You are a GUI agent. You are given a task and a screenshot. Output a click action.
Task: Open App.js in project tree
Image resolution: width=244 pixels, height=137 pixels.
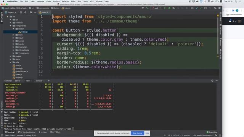17,65
